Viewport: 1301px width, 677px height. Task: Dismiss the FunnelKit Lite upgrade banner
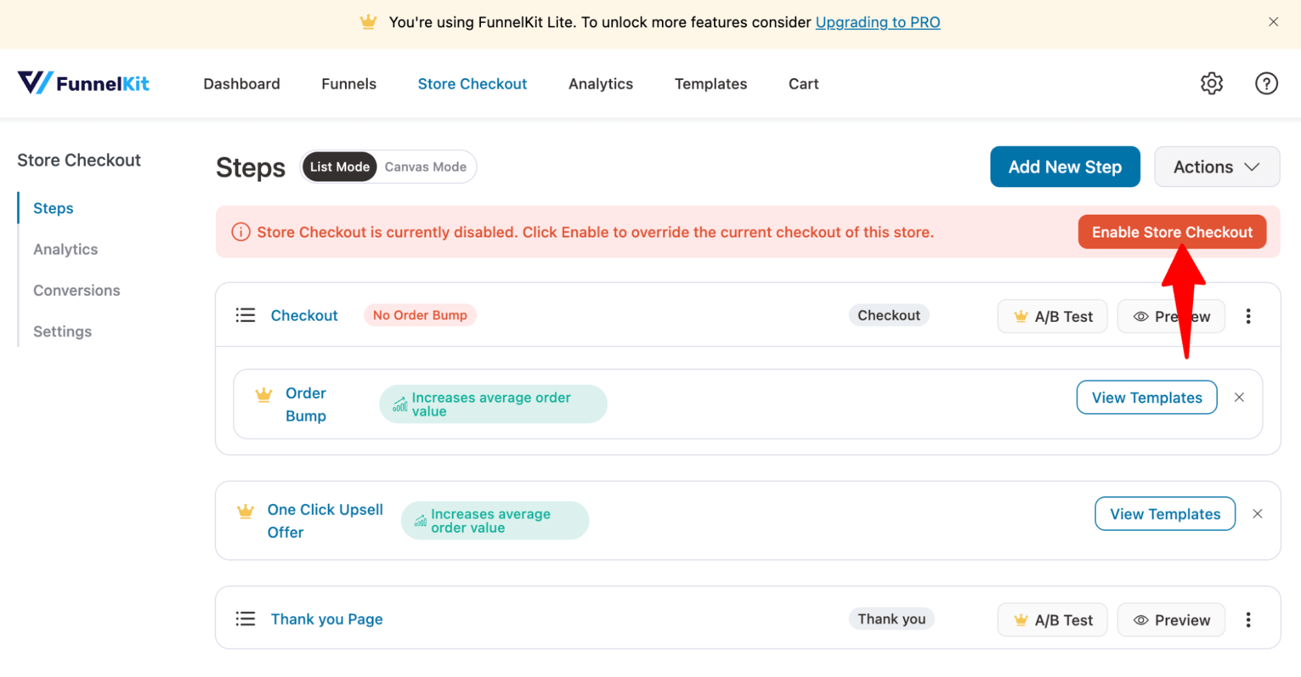point(1273,22)
